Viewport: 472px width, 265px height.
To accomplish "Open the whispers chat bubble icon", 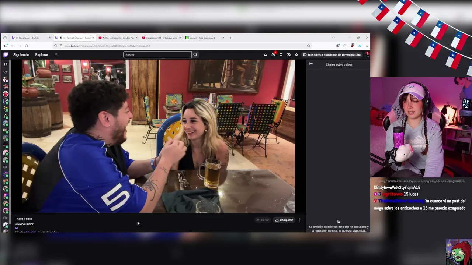I will (x=281, y=55).
